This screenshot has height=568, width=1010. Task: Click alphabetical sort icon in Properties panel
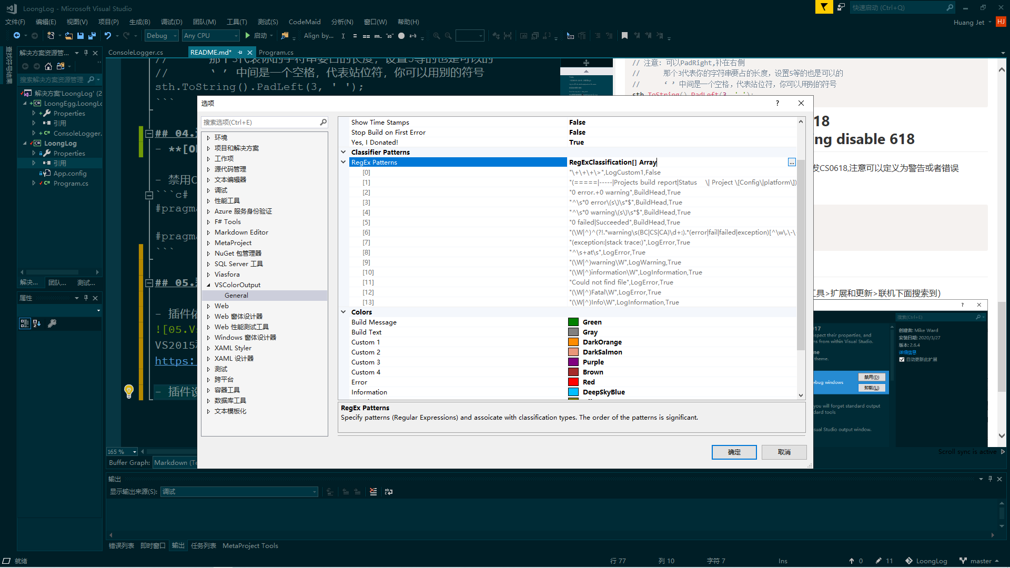(37, 323)
